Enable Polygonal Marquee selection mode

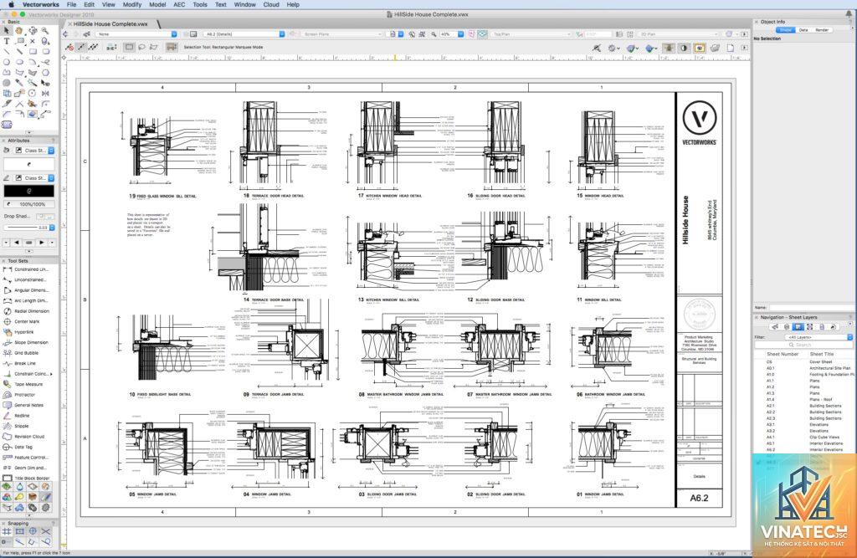154,48
